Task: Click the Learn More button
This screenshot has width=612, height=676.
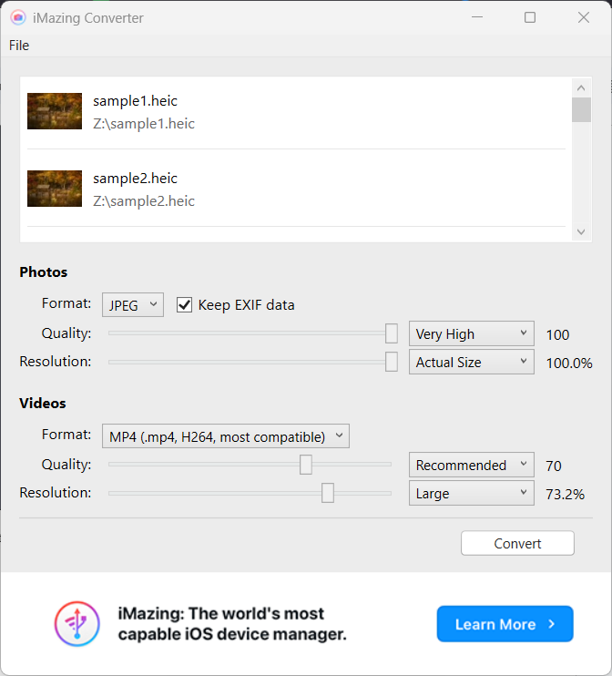Action: click(505, 624)
